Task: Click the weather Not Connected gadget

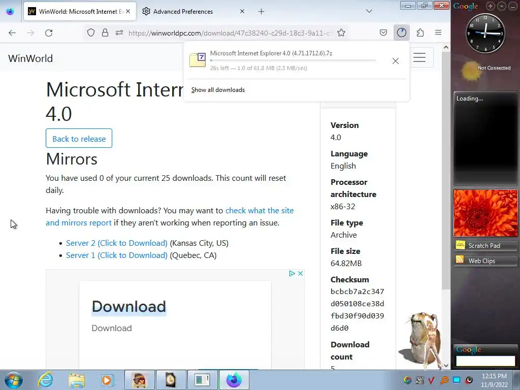Action: [x=485, y=71]
